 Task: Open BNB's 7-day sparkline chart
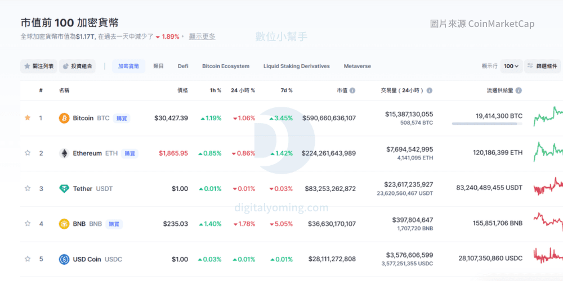click(548, 222)
